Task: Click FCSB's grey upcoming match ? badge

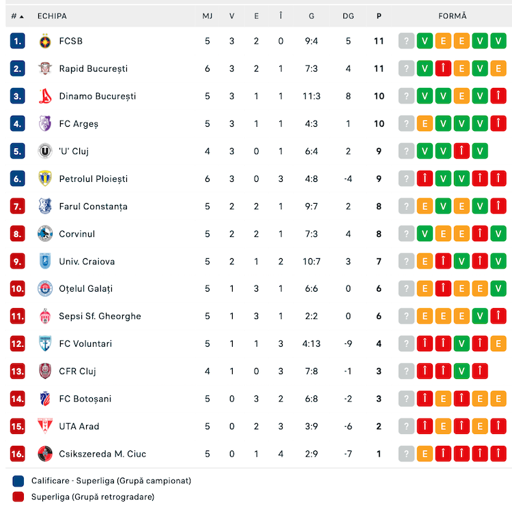Action: click(406, 41)
